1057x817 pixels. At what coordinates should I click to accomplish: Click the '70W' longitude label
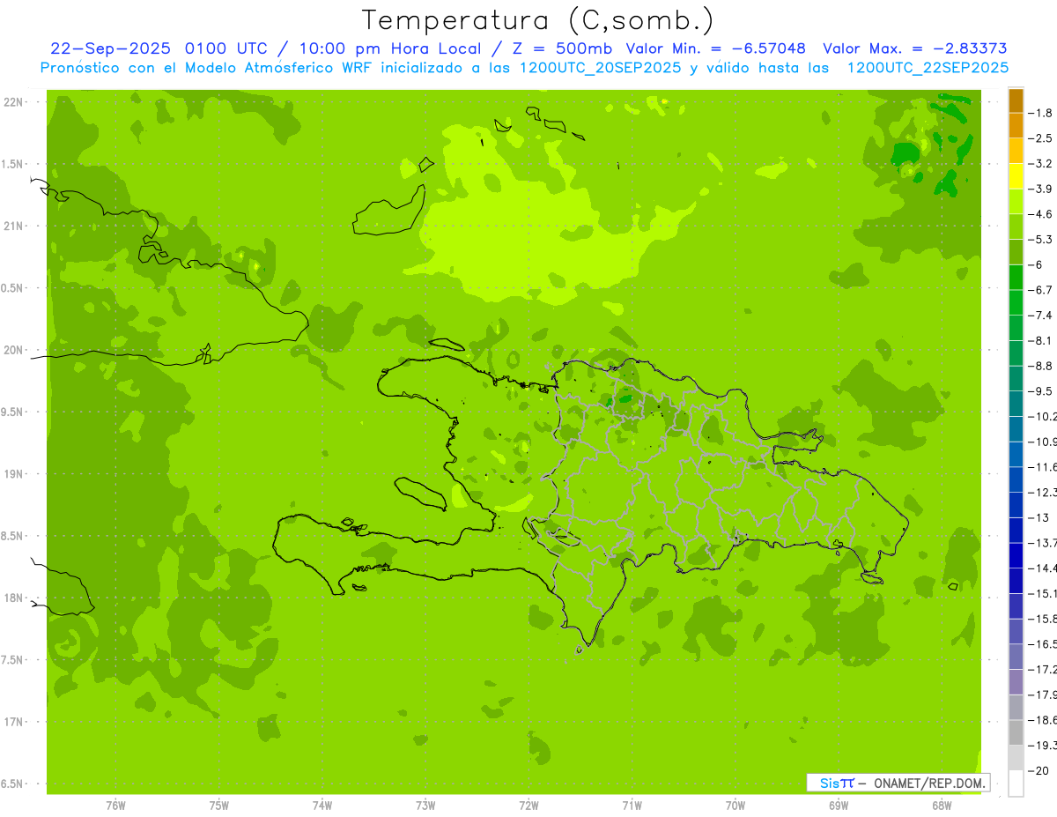[x=735, y=806]
